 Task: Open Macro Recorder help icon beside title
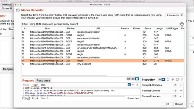point(18,10)
